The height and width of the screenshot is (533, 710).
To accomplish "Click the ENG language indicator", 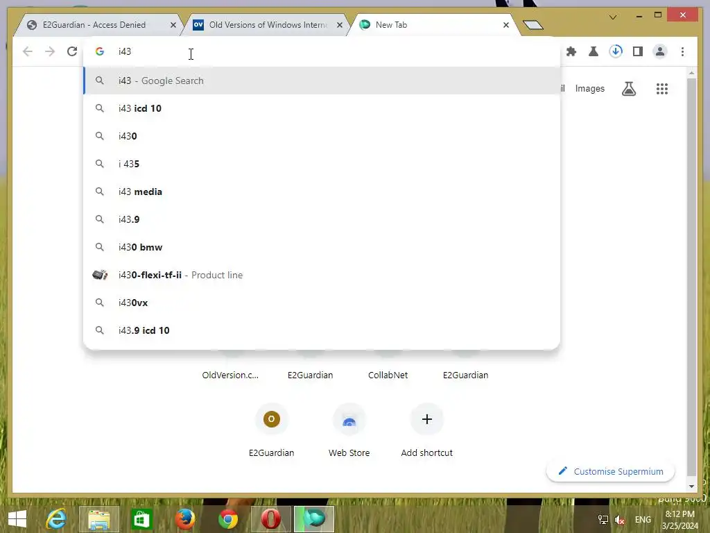I will pyautogui.click(x=643, y=520).
